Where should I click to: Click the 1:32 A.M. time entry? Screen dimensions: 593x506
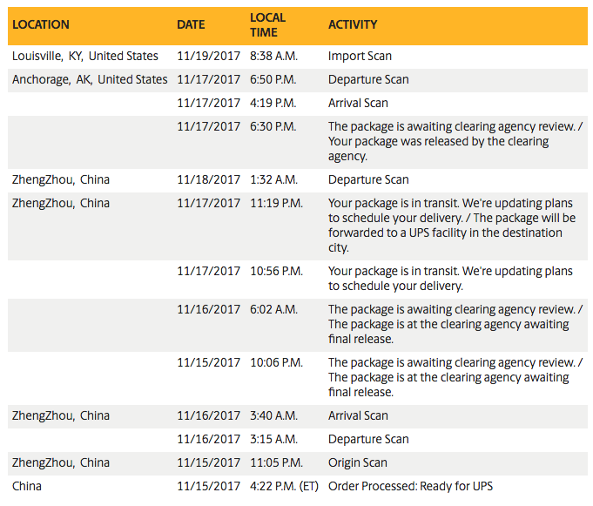pos(273,179)
